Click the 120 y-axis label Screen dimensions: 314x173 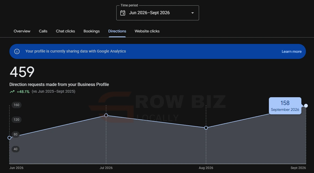click(16, 120)
